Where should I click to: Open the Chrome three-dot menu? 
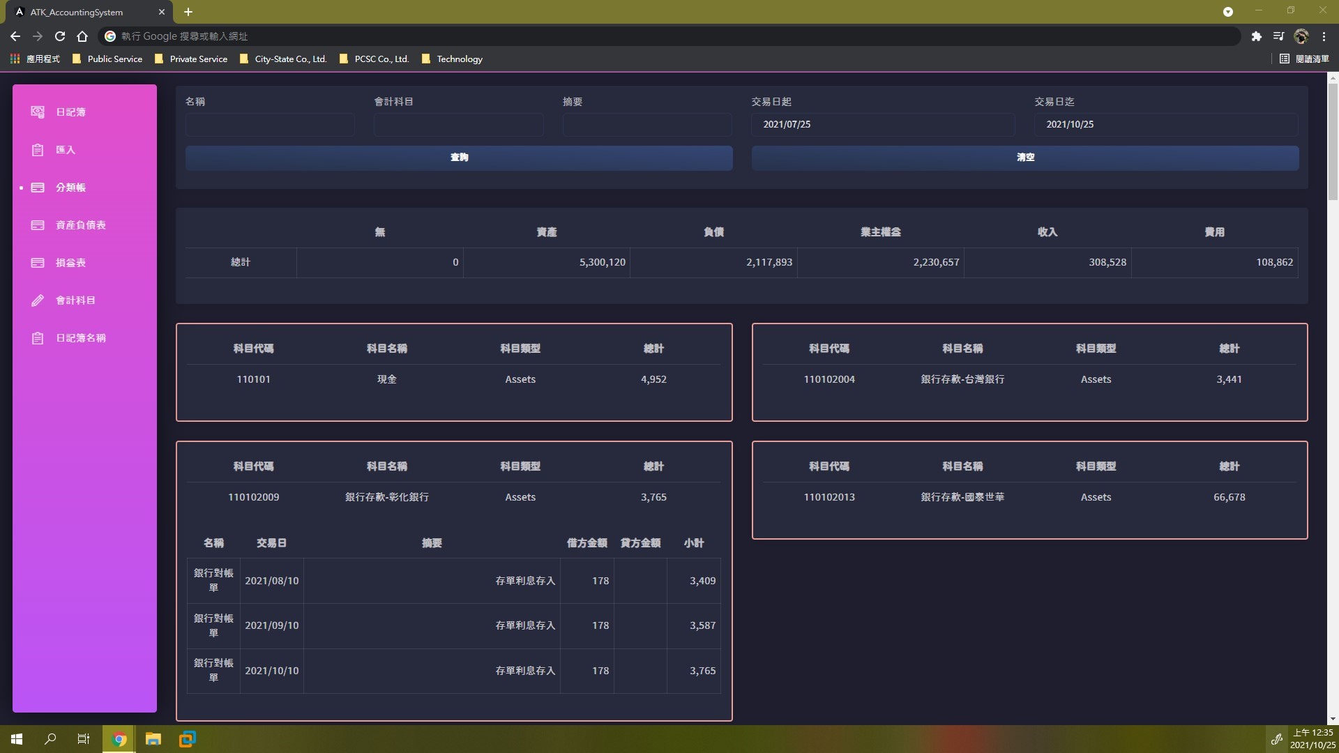coord(1323,36)
